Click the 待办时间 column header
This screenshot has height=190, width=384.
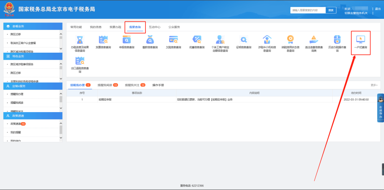[x=356, y=93]
